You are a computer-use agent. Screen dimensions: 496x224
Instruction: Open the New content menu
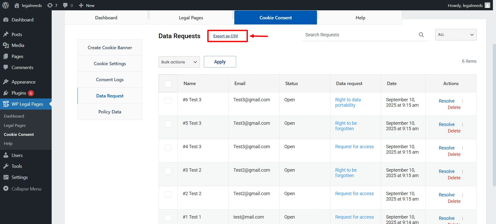coord(87,5)
